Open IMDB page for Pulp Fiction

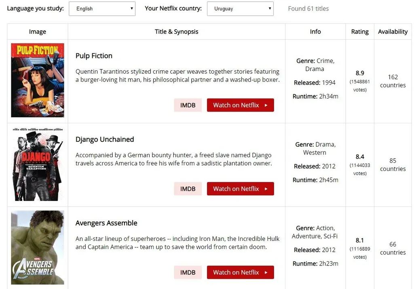188,105
